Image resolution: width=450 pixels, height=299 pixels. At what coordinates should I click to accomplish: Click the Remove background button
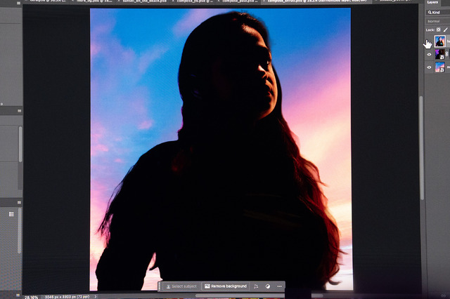click(x=226, y=286)
